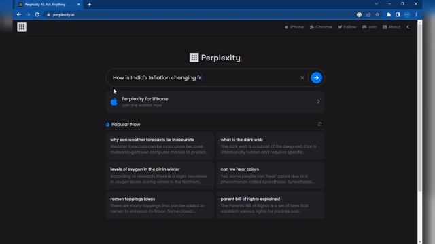Open the browser Extensions puzzle icon
435x244 pixels.
click(x=388, y=14)
